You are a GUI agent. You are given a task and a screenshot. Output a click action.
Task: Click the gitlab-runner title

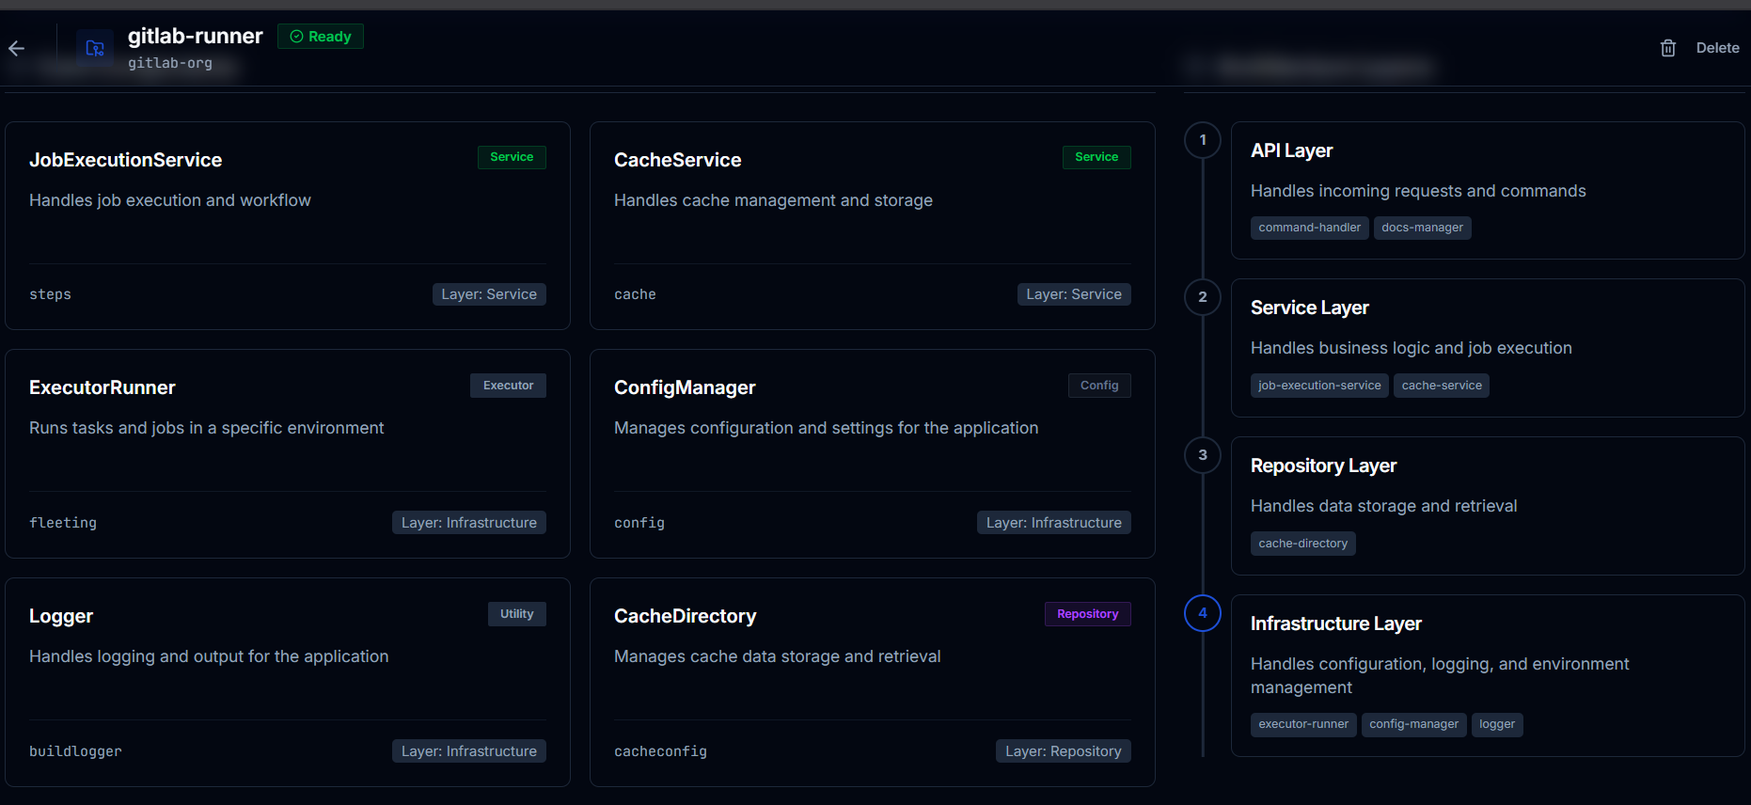[x=196, y=36]
